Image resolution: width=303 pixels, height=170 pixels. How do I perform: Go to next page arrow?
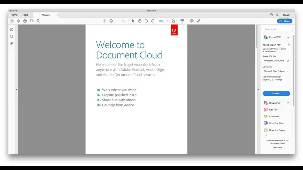click(111, 21)
